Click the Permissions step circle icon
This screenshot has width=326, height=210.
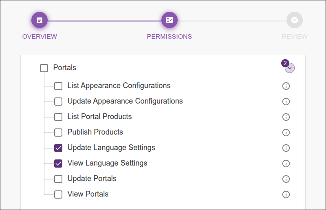coord(170,20)
